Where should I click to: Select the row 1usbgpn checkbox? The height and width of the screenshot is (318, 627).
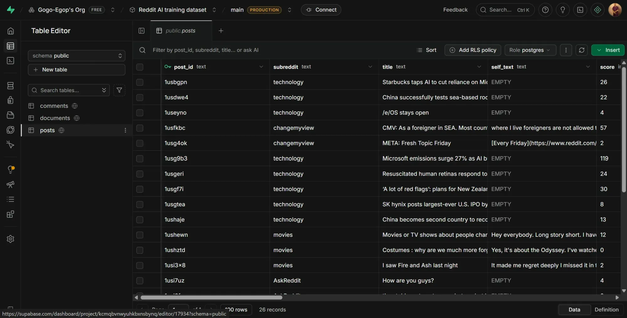coord(140,82)
